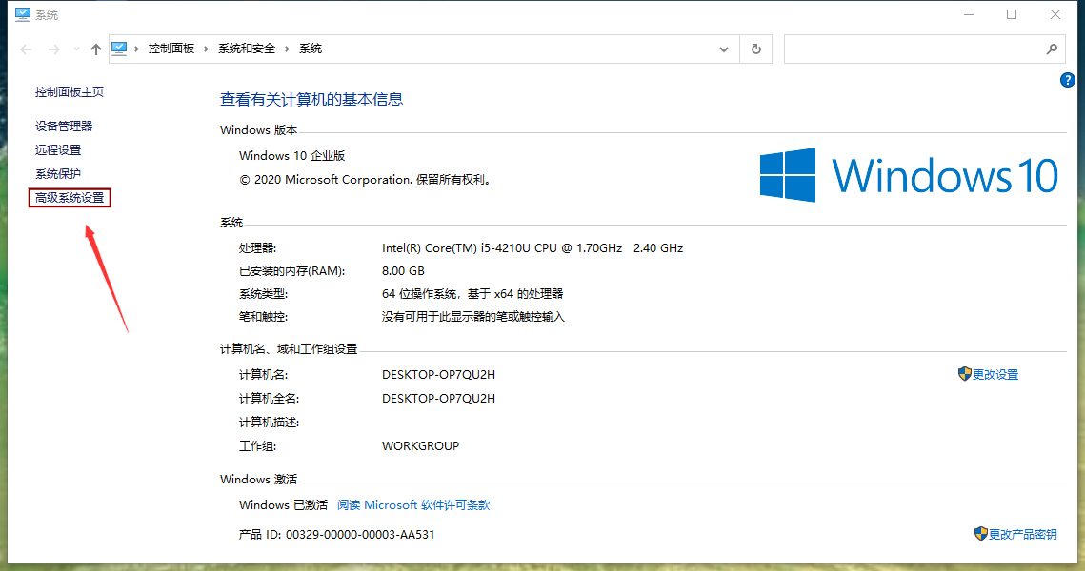
Task: Open 高级系统设置 from the sidebar
Action: pos(70,198)
